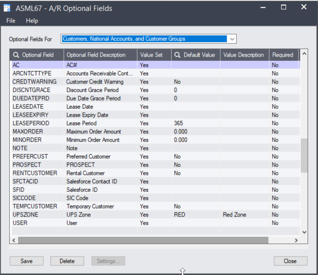This screenshot has height=275, width=318.
Task: Click the Required column header
Action: pyautogui.click(x=282, y=55)
